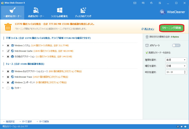This screenshot has width=189, height=129.
Task: Toggle the スケジューラ OFF switch
Action: pos(176,45)
